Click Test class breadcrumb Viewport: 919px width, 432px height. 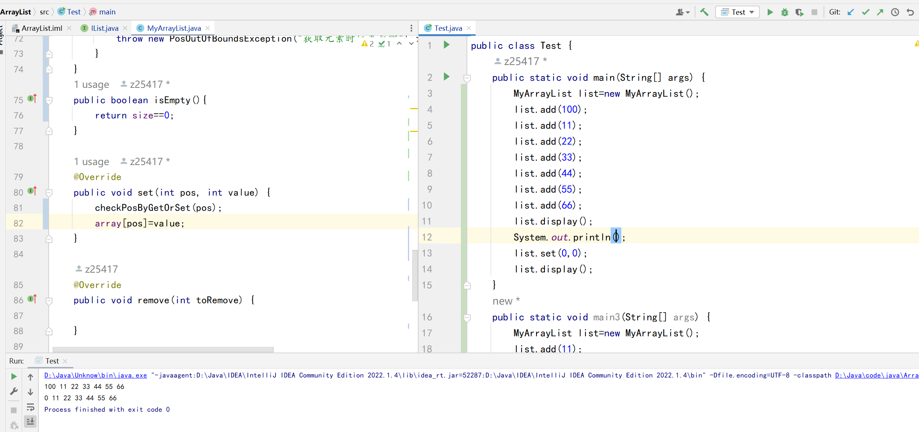coord(69,12)
